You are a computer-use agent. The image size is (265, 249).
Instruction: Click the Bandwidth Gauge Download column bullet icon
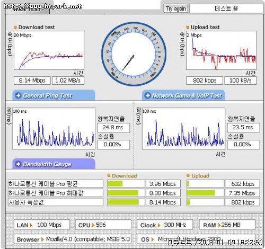coord(109,175)
